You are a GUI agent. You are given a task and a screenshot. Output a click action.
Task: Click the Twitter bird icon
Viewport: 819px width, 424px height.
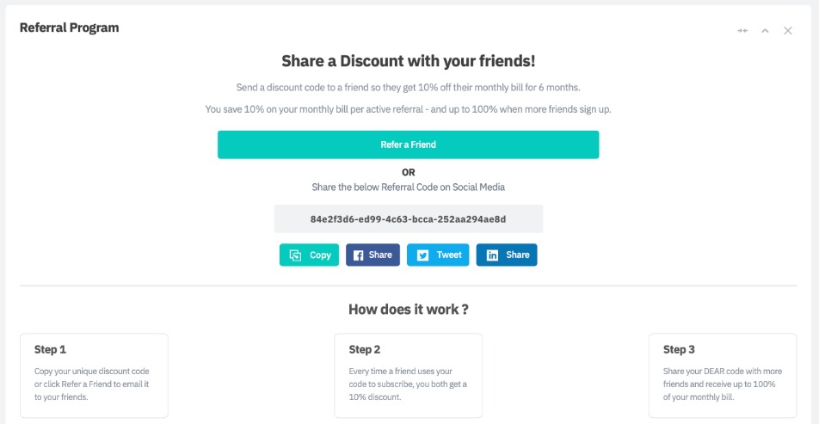tap(422, 255)
